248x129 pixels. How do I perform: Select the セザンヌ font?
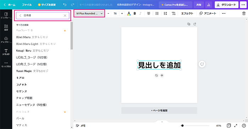tap(22, 91)
